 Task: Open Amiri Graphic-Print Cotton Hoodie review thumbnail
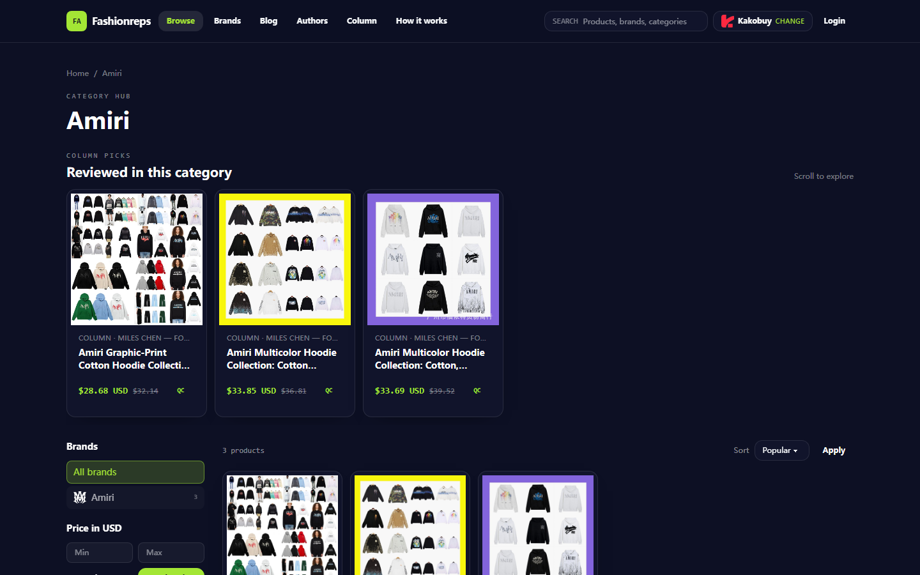137,259
